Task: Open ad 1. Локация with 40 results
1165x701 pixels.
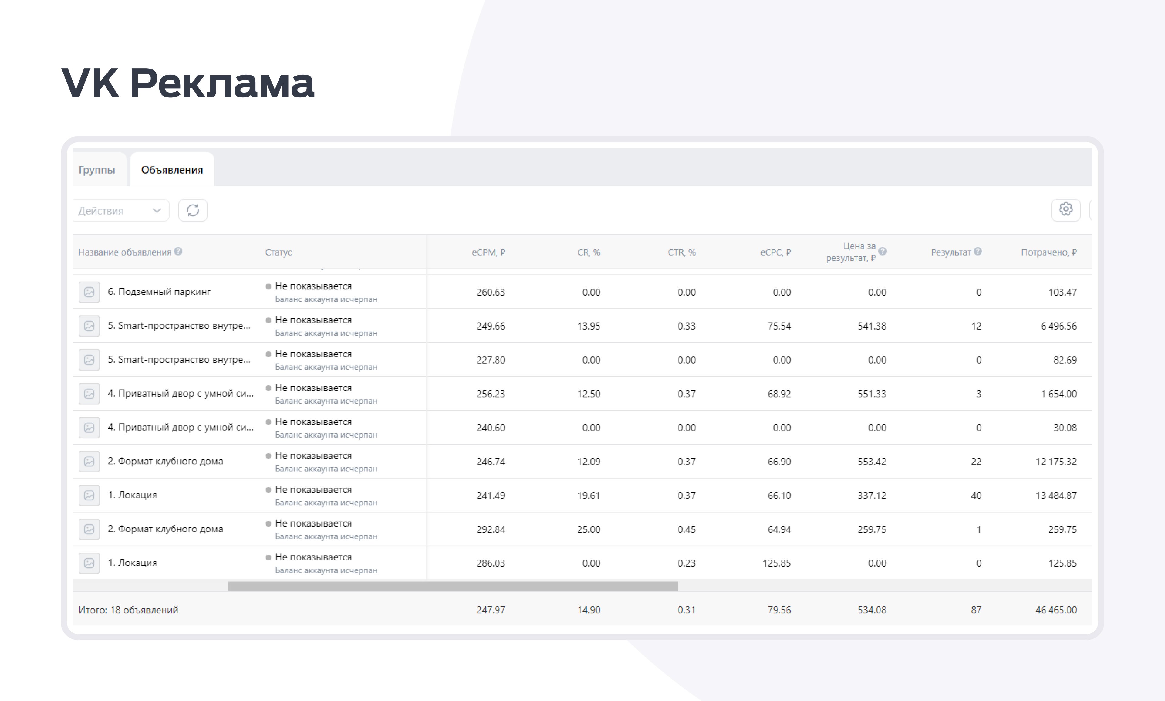Action: (133, 495)
